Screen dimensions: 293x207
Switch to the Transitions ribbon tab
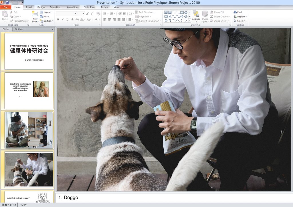(x=56, y=7)
